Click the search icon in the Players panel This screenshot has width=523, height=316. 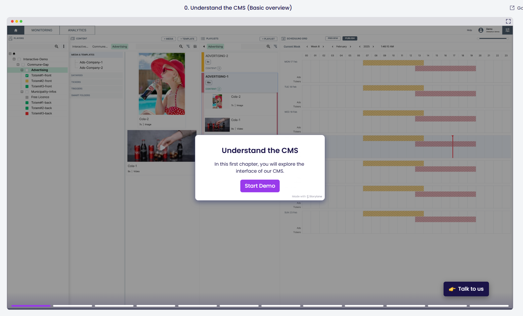[x=56, y=47]
